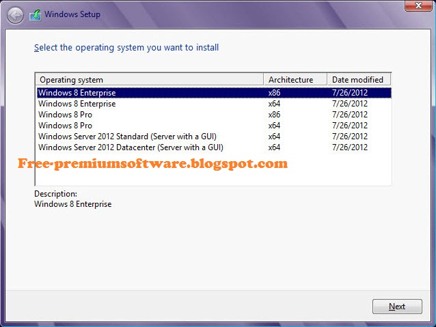
Task: Close the Windows Setup dialog
Action: 418,5
